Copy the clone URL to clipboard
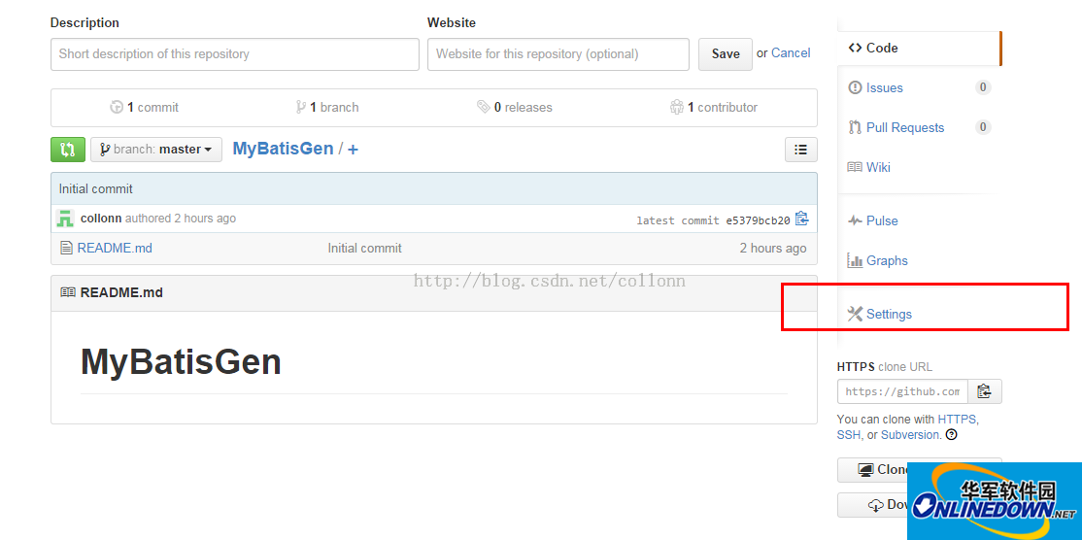1082x540 pixels. click(x=985, y=391)
